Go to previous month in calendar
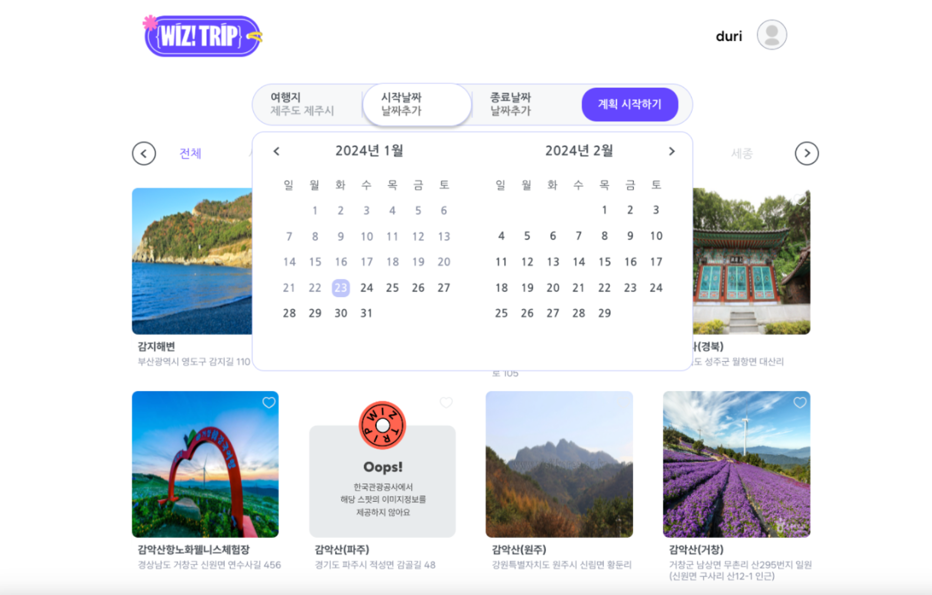 click(277, 151)
